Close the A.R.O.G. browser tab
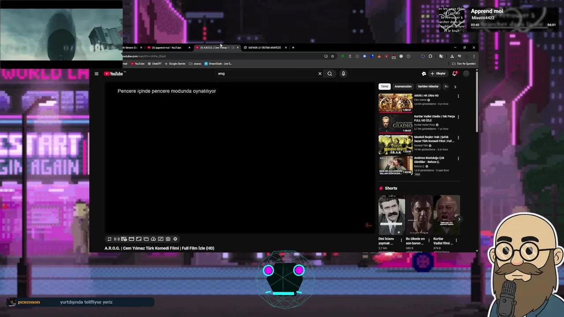 coord(237,48)
